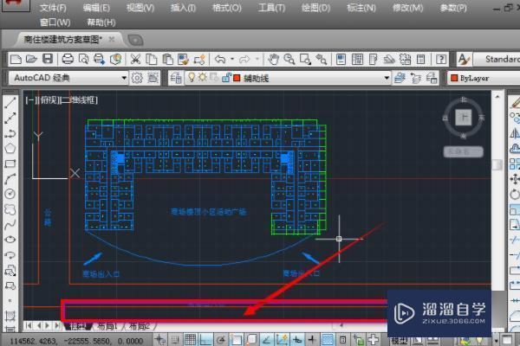
Task: Click the Cut scissors icon
Action: point(135,60)
